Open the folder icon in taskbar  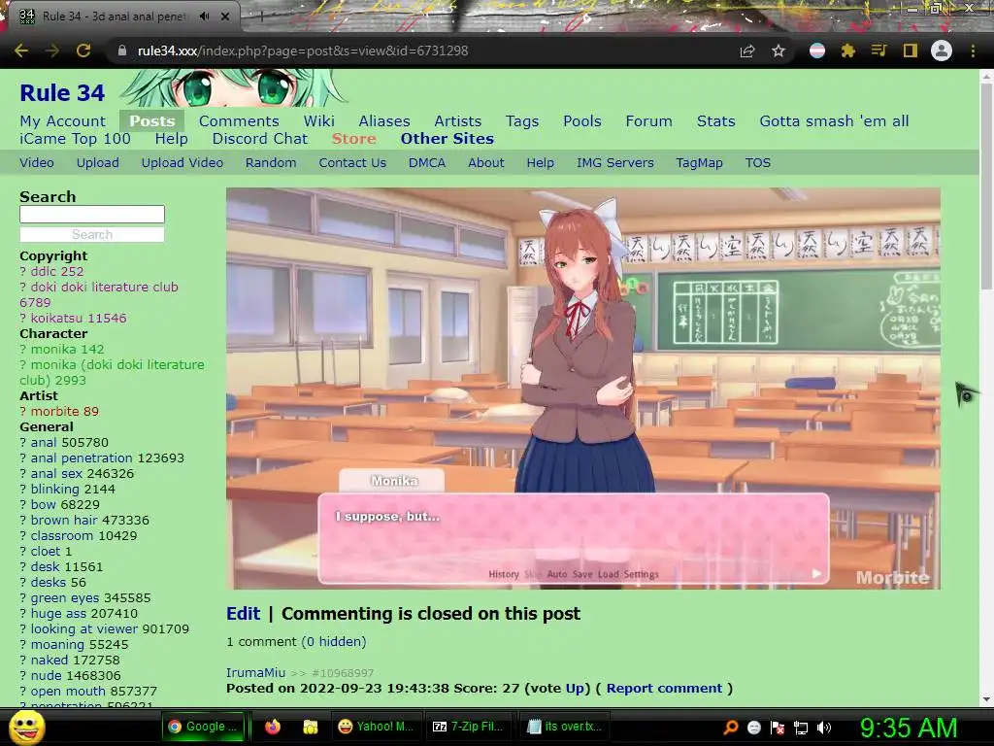310,727
